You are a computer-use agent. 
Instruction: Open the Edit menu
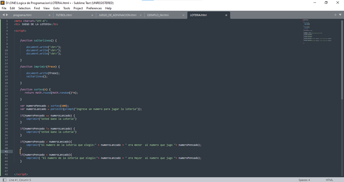[12, 8]
